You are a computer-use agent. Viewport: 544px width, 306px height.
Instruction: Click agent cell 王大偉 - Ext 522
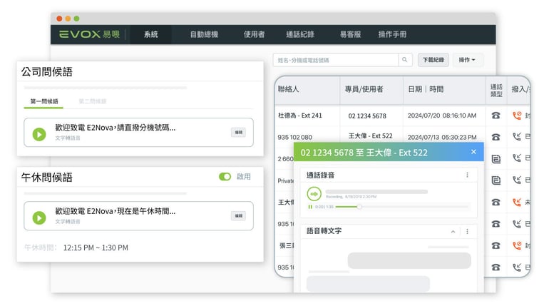370,136
